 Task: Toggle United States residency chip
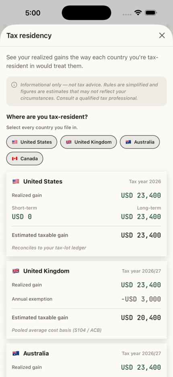[x=32, y=142]
